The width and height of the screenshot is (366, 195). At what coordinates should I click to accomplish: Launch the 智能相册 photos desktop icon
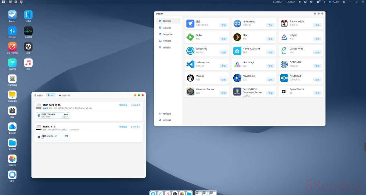click(12, 159)
